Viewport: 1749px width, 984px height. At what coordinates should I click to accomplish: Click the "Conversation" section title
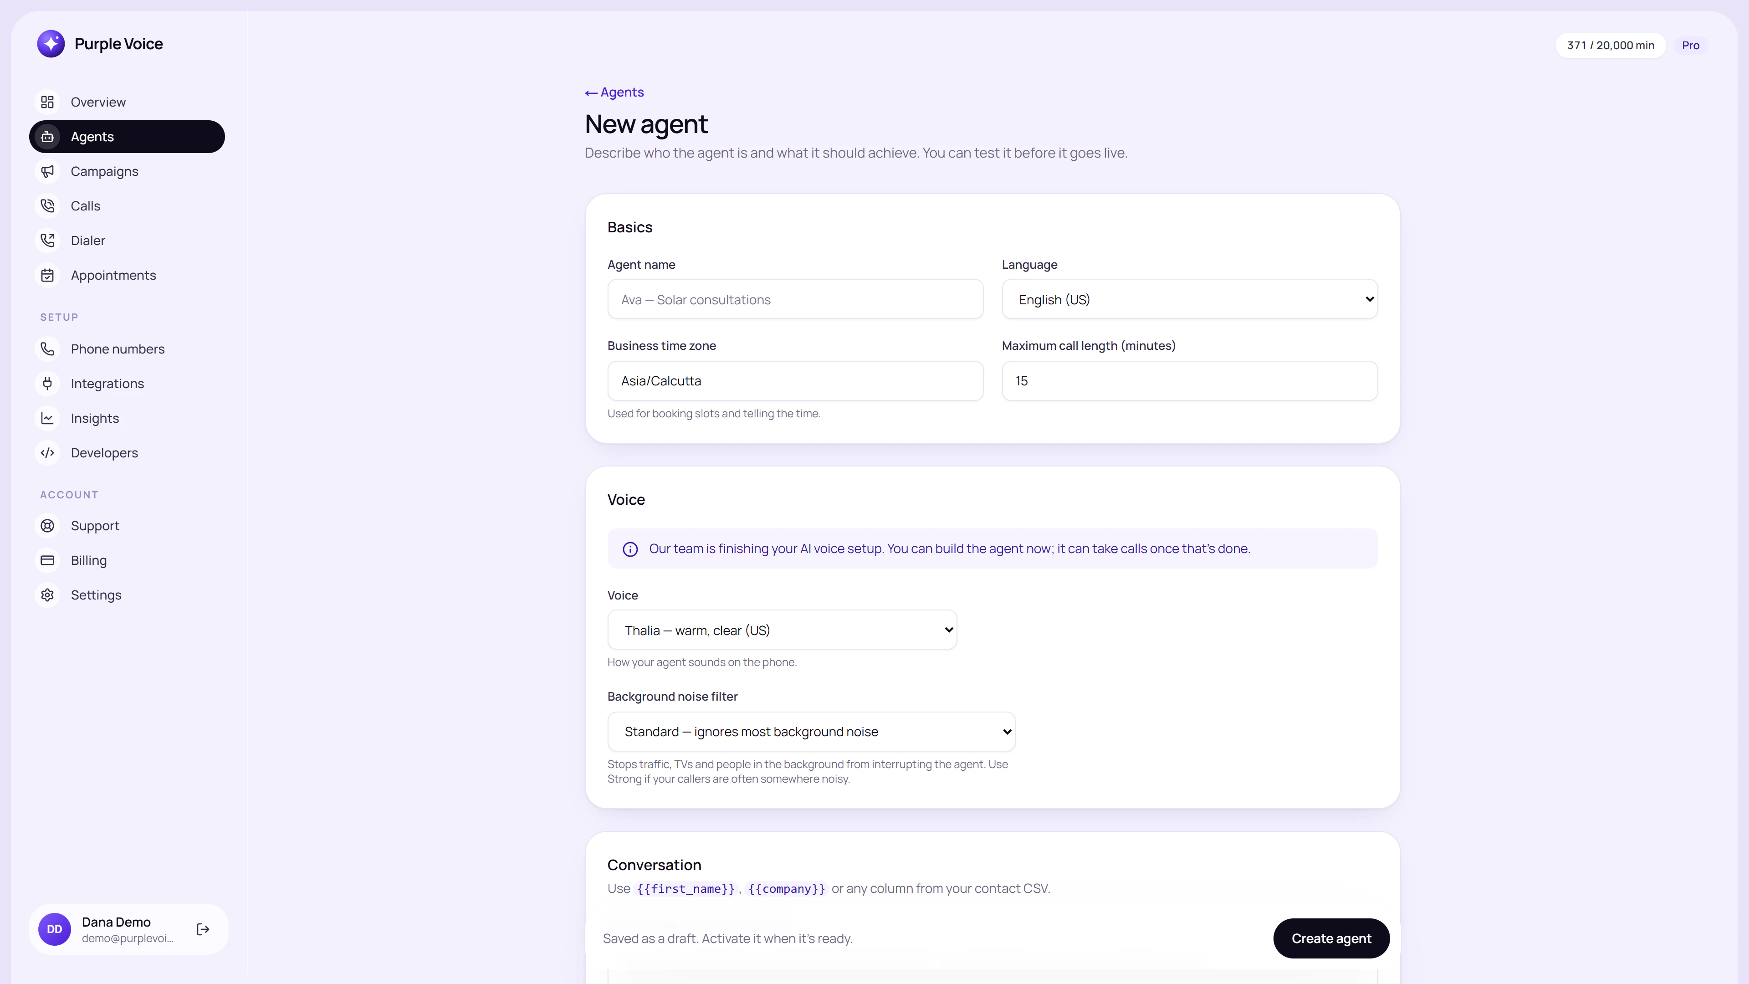pyautogui.click(x=654, y=865)
